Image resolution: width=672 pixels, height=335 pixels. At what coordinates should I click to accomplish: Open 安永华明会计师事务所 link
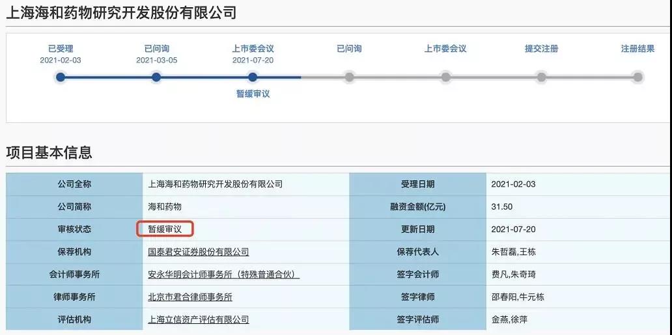point(224,275)
